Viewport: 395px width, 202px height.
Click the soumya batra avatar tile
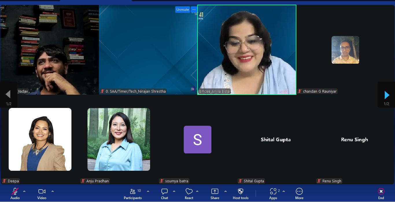197,139
